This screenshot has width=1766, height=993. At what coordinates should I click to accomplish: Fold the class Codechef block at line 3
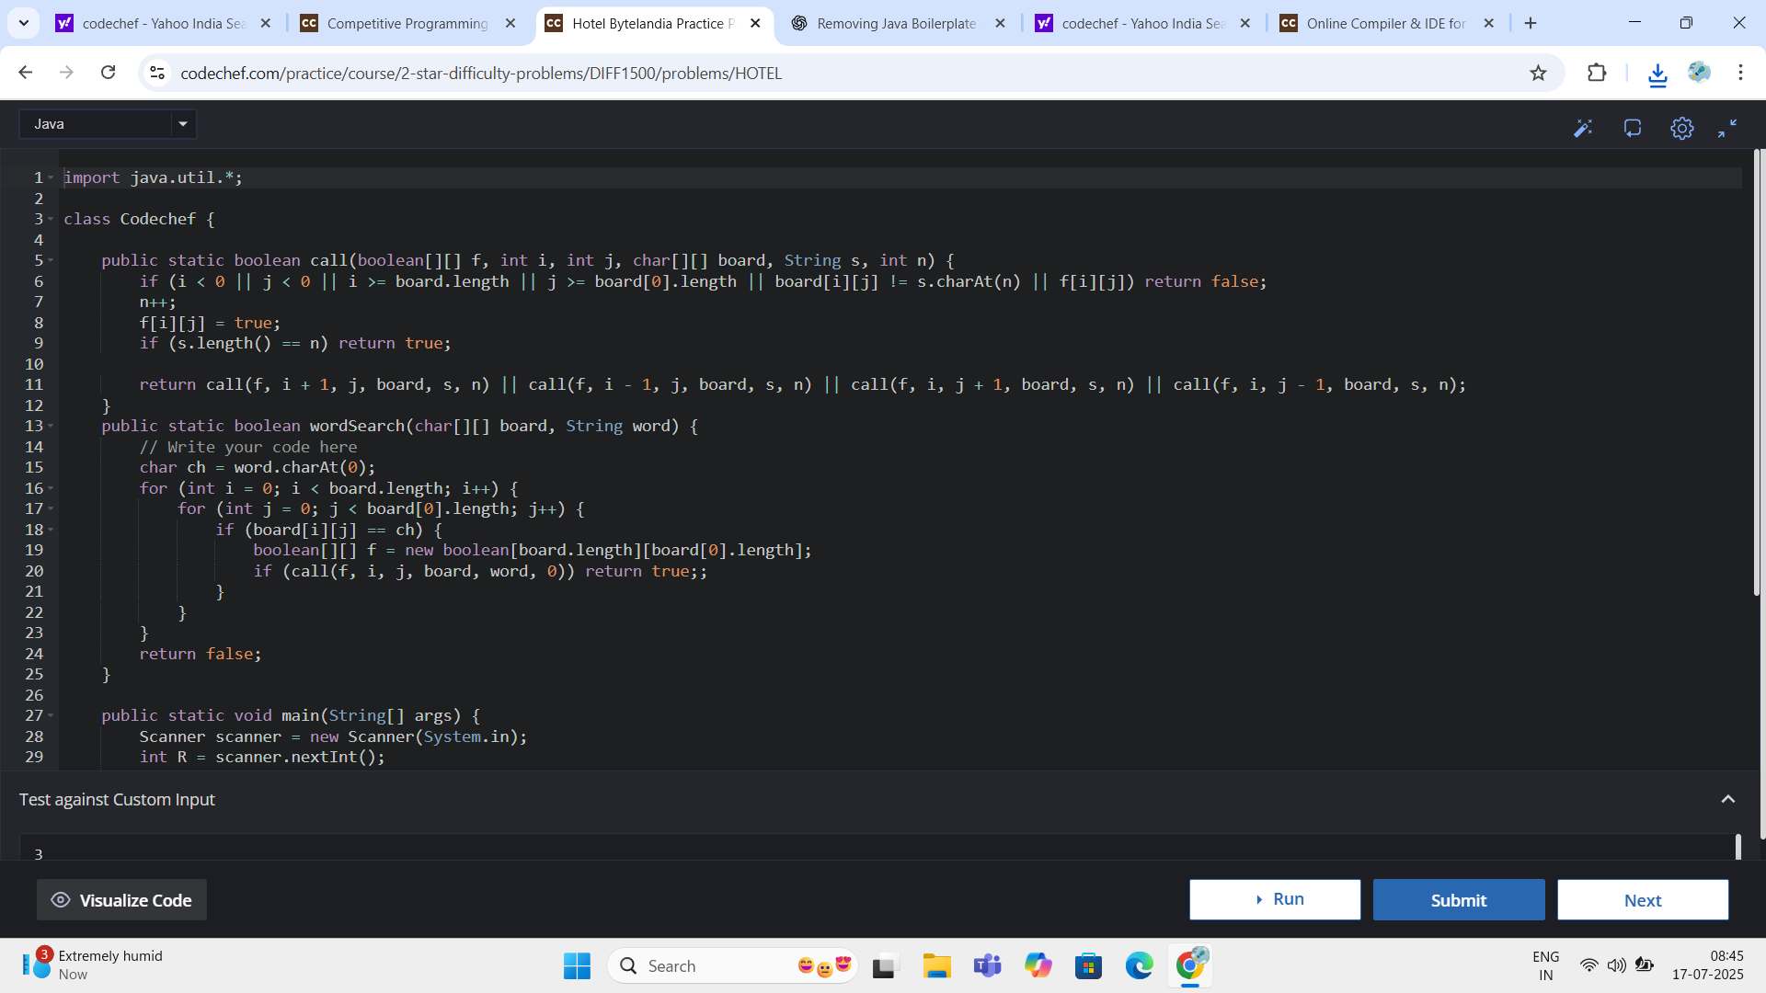51,219
